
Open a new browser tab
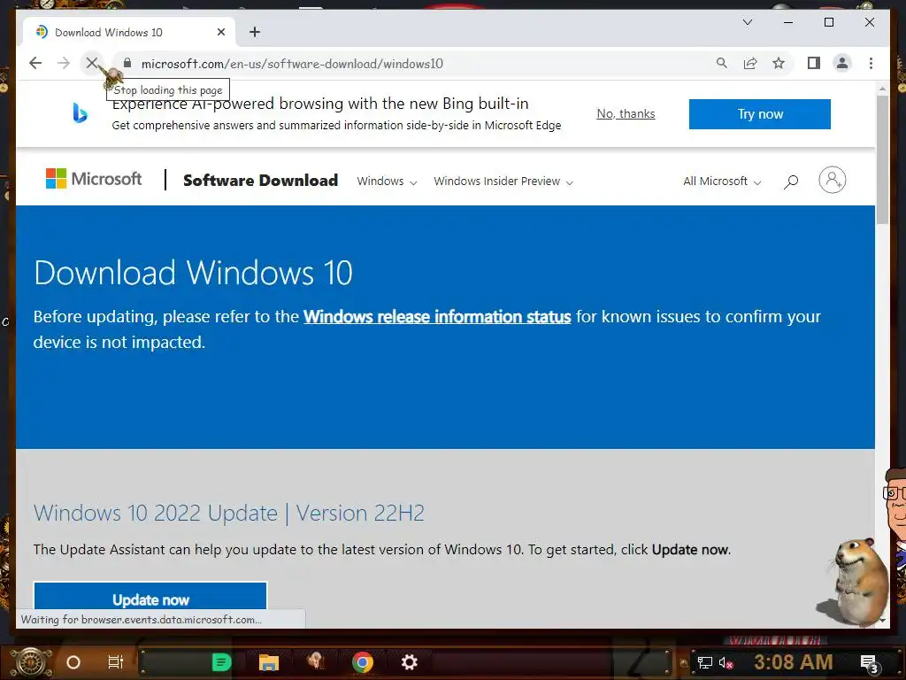point(254,33)
